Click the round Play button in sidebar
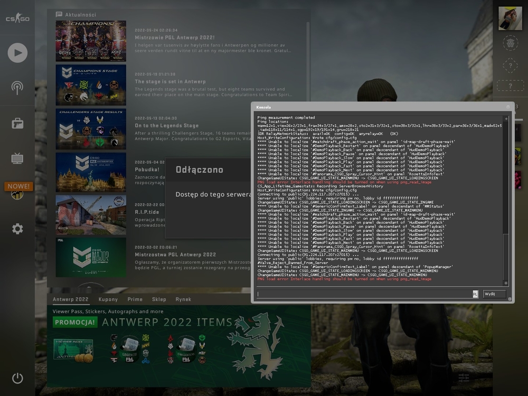The image size is (528, 396). click(x=17, y=53)
